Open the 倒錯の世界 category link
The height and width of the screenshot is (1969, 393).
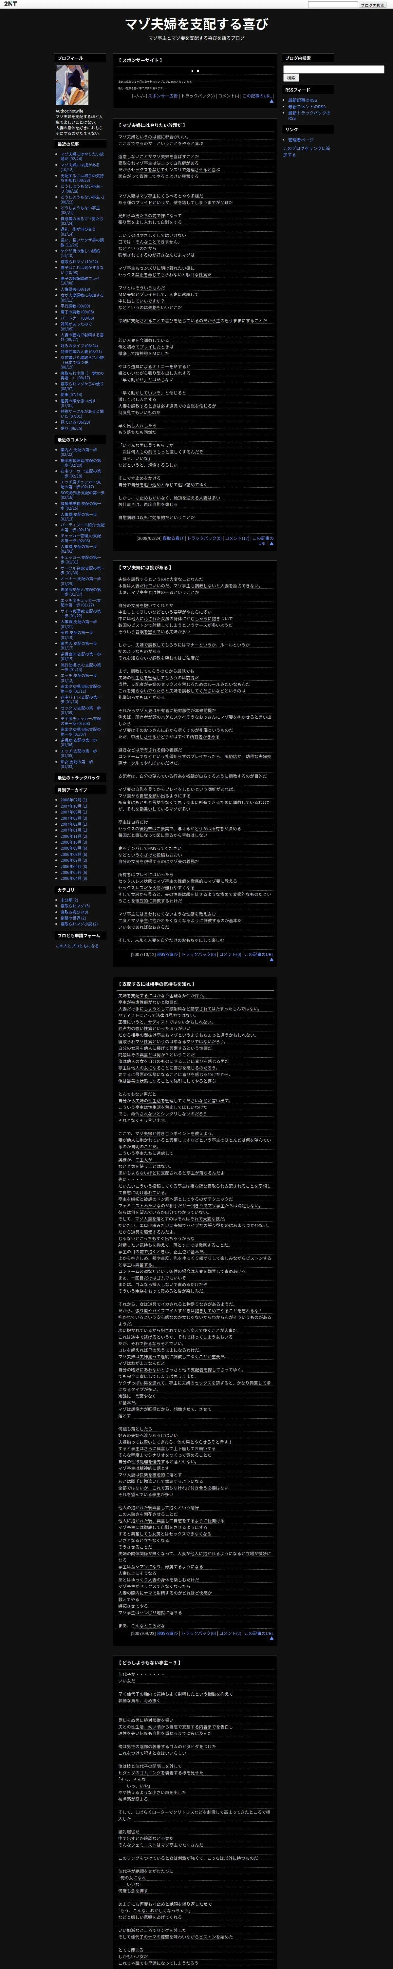[73, 918]
